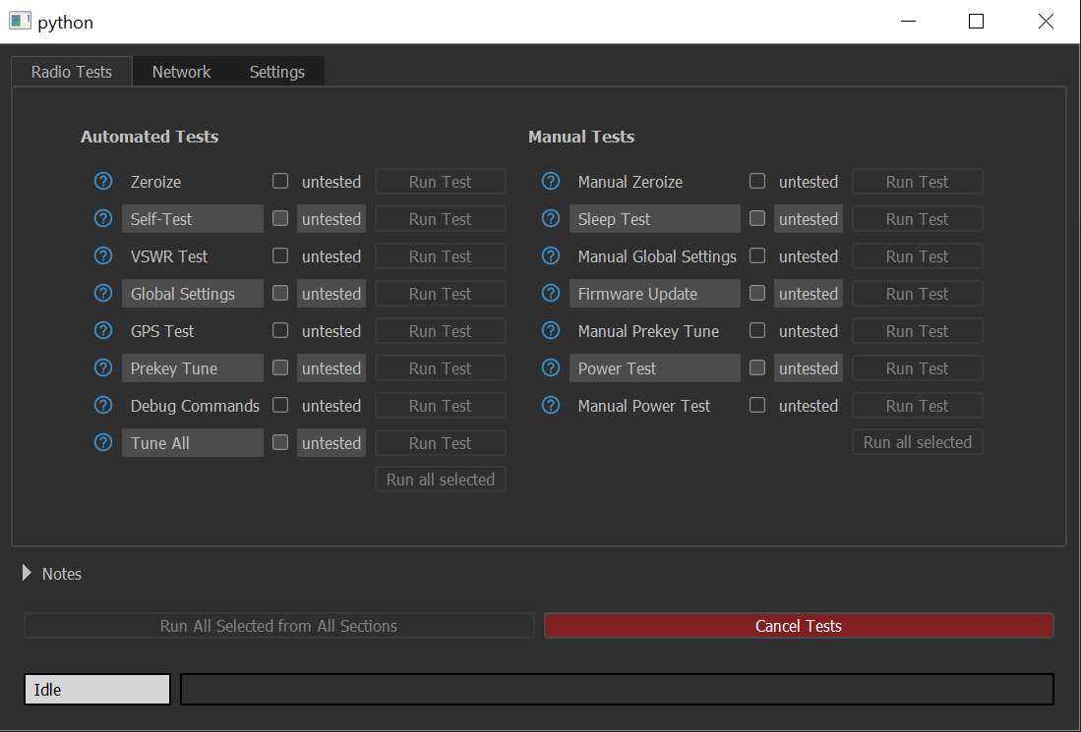
Task: Click Run All Selected from All Sections
Action: click(x=278, y=626)
